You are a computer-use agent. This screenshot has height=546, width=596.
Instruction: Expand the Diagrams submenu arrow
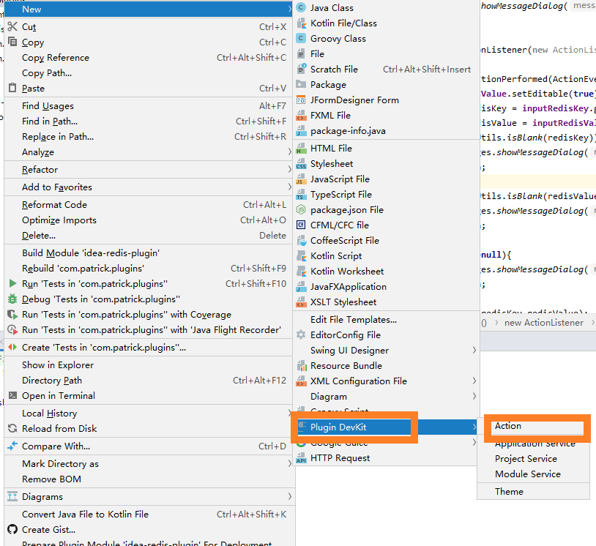pyautogui.click(x=289, y=497)
